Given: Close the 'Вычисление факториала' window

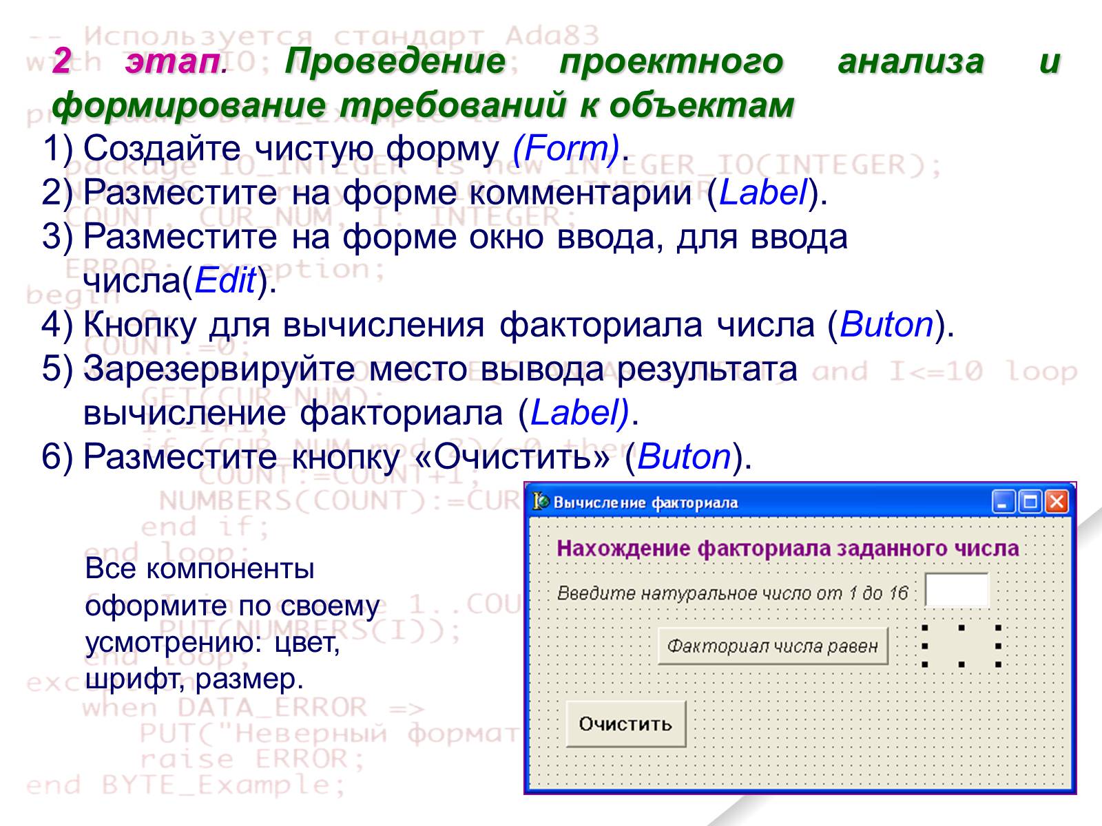Looking at the screenshot, I should click(1057, 502).
